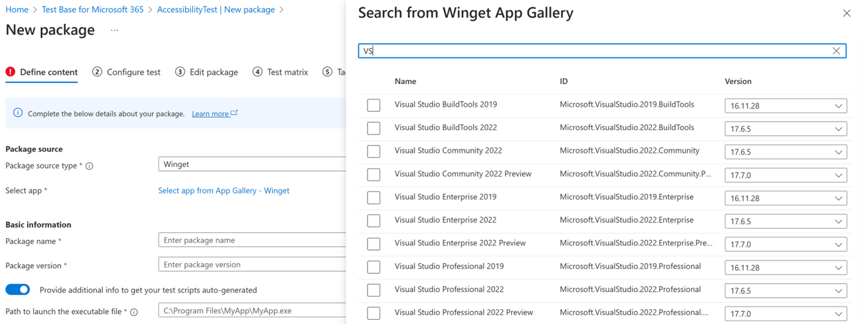Image resolution: width=860 pixels, height=324 pixels.
Task: Navigate to Test Base for Microsoft 365 breadcrumb
Action: 92,10
